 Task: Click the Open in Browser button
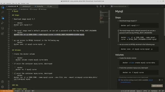tap(157, 86)
